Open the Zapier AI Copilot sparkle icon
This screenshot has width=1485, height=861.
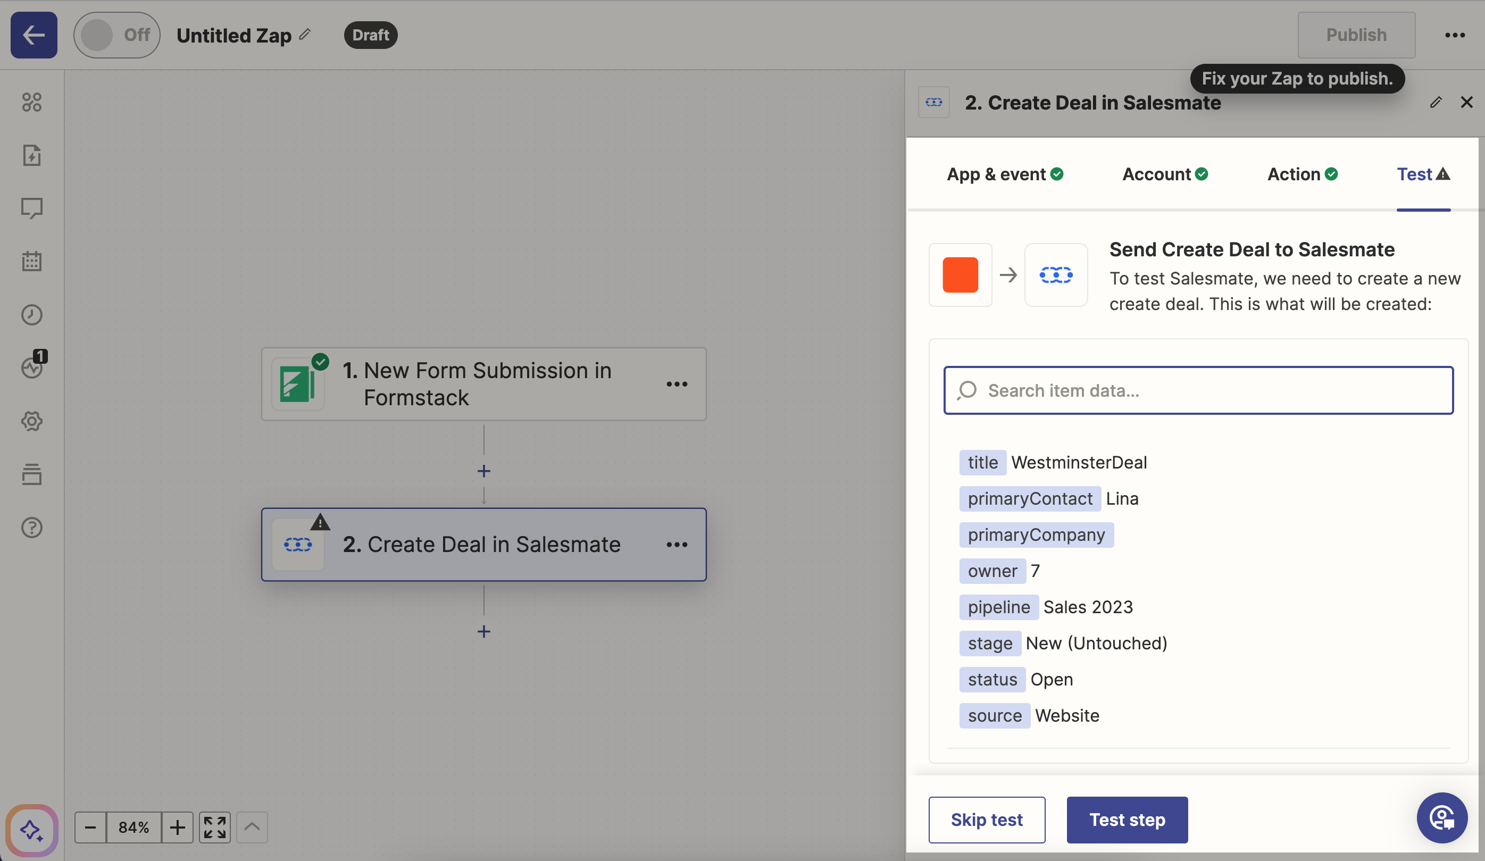[x=31, y=831]
